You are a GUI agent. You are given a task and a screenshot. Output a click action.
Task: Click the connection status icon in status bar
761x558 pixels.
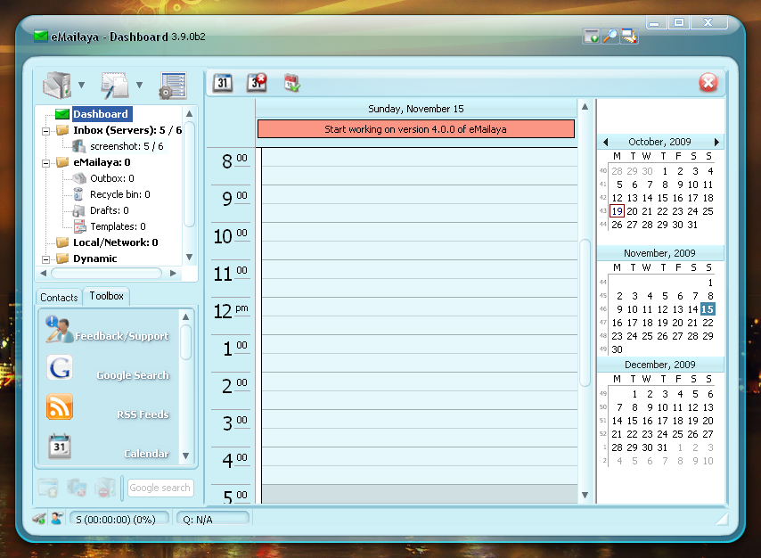pos(39,518)
